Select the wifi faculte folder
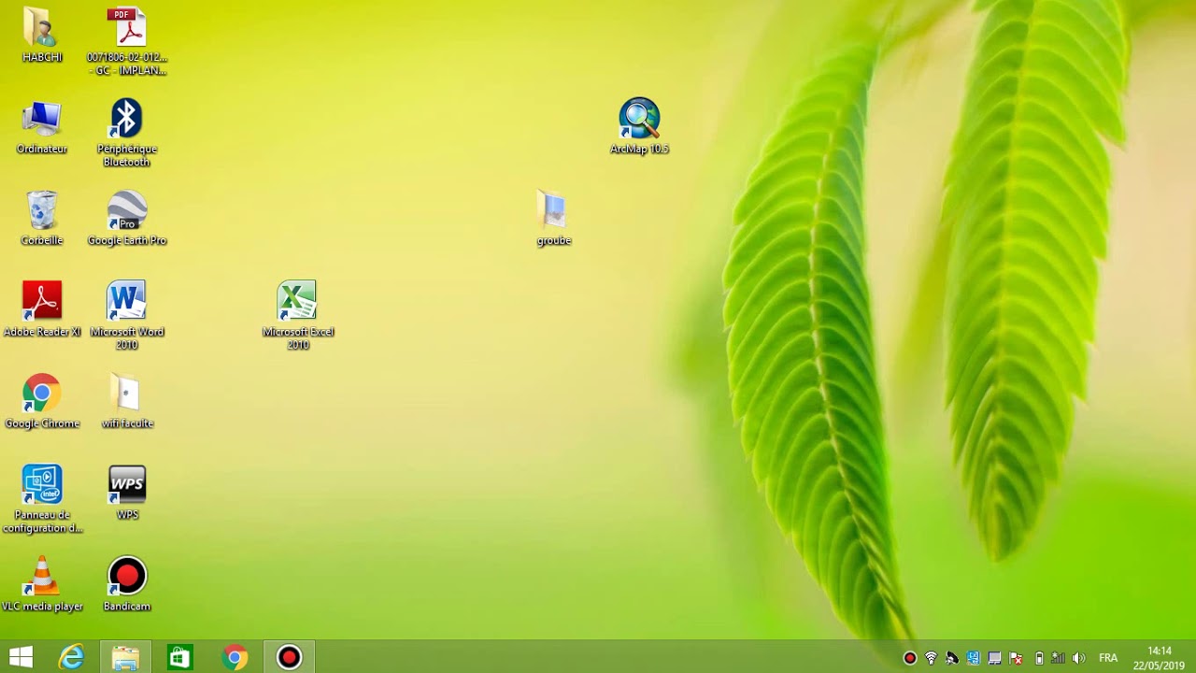The width and height of the screenshot is (1196, 673). click(x=127, y=402)
